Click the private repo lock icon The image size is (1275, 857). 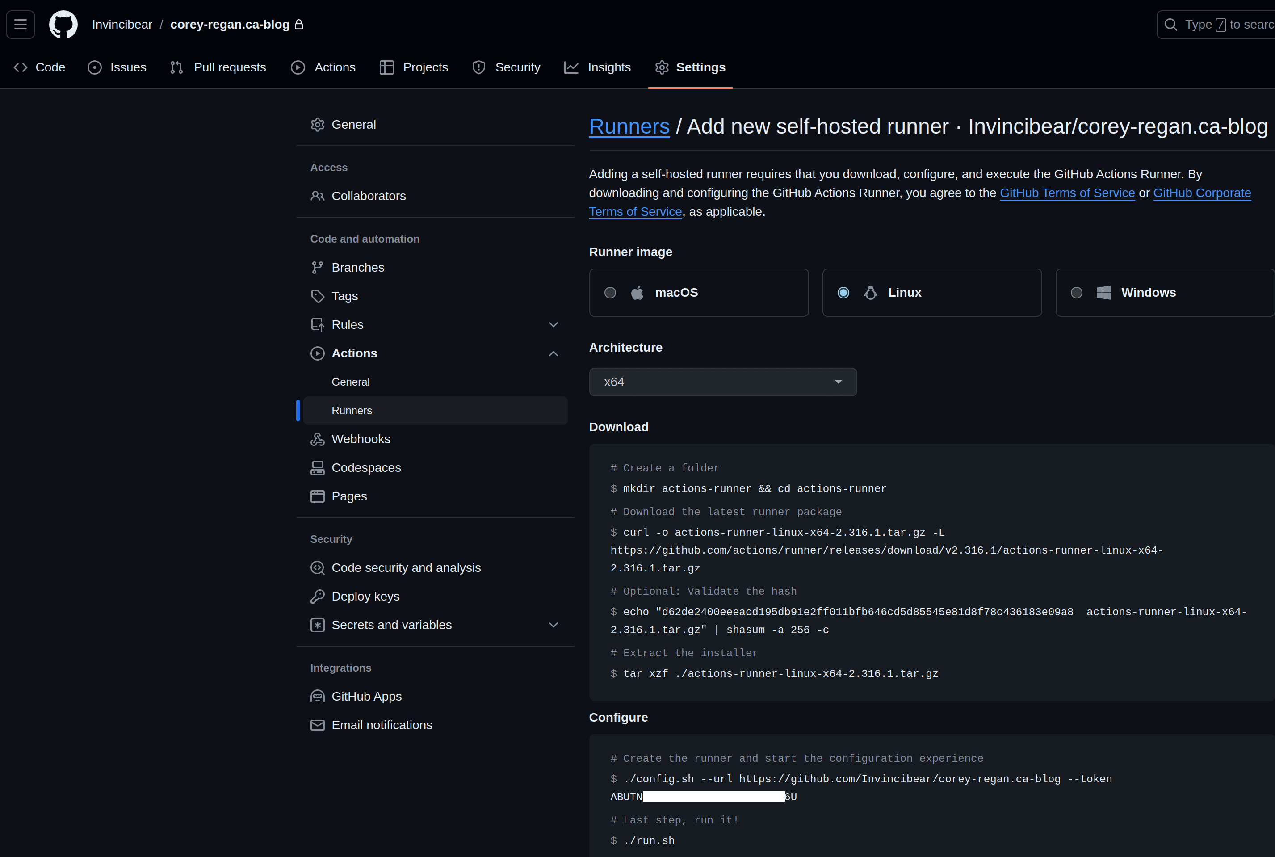click(x=299, y=25)
